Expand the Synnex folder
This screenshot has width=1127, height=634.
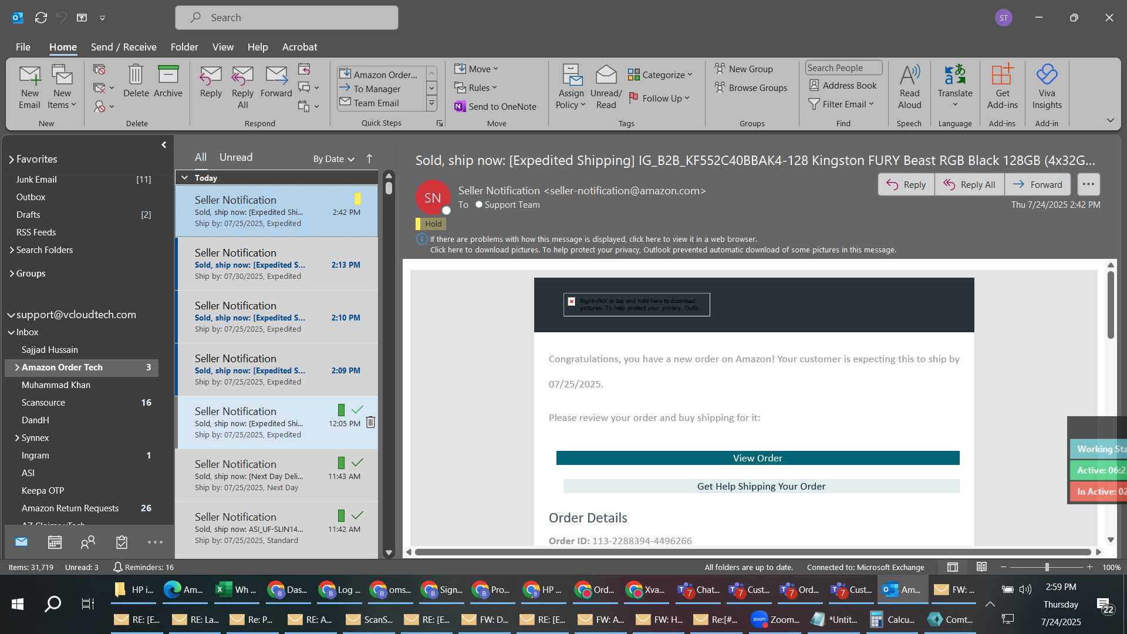pos(17,438)
